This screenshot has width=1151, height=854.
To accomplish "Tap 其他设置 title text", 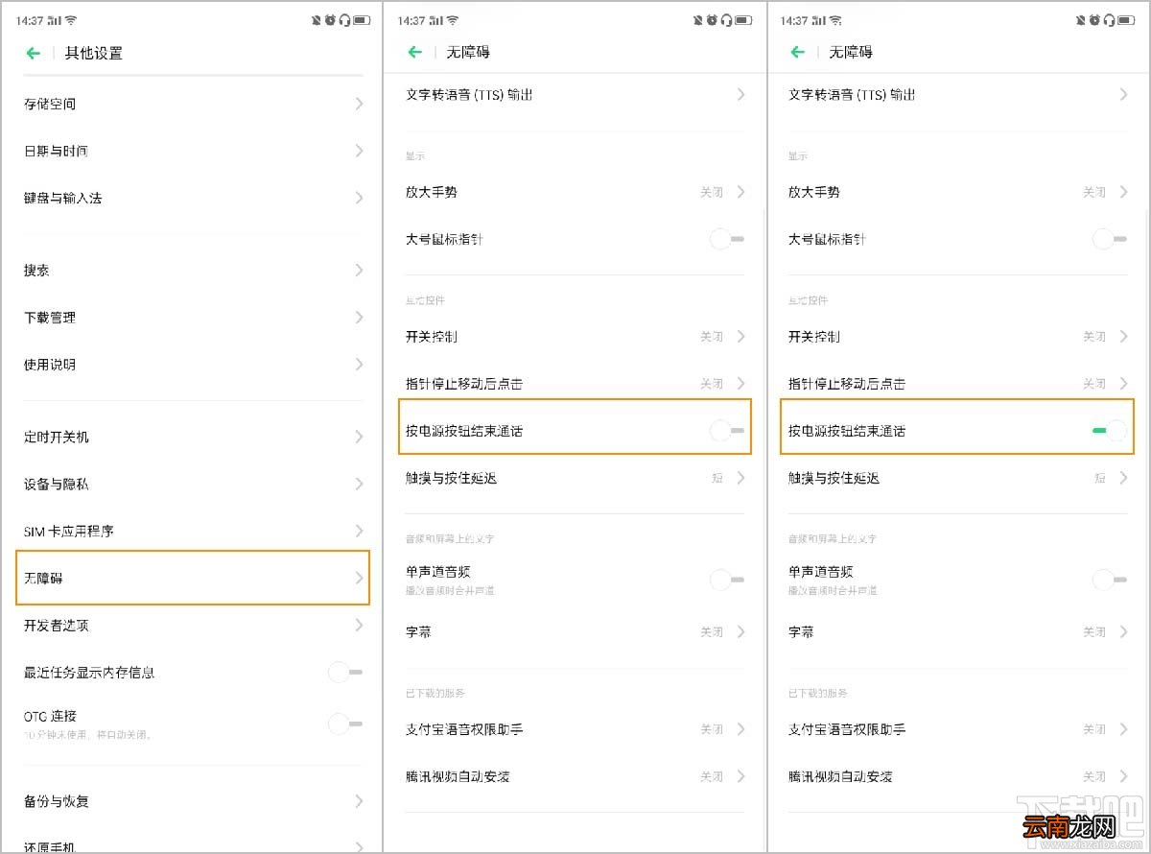I will coord(94,54).
